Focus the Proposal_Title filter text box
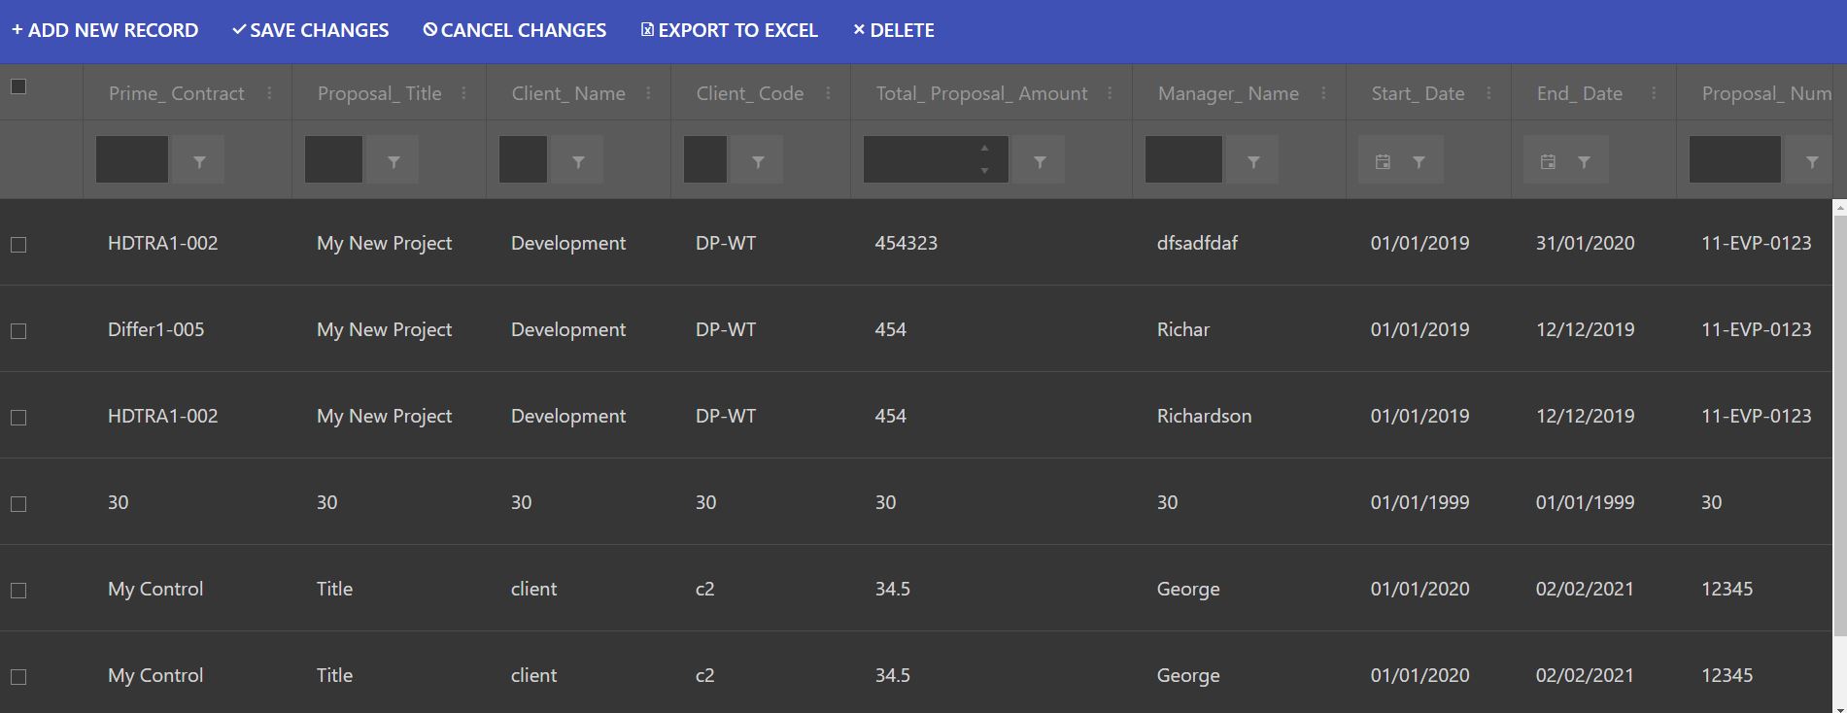Viewport: 1847px width, 713px height. coord(333,159)
